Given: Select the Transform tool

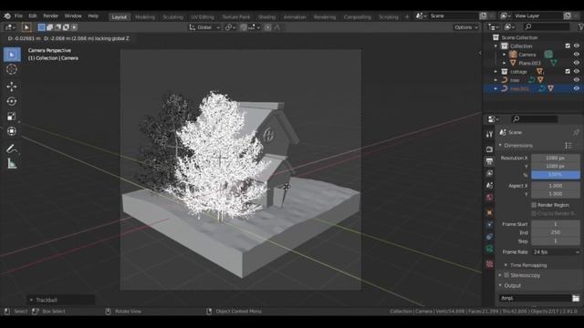Looking at the screenshot, I should [x=12, y=131].
